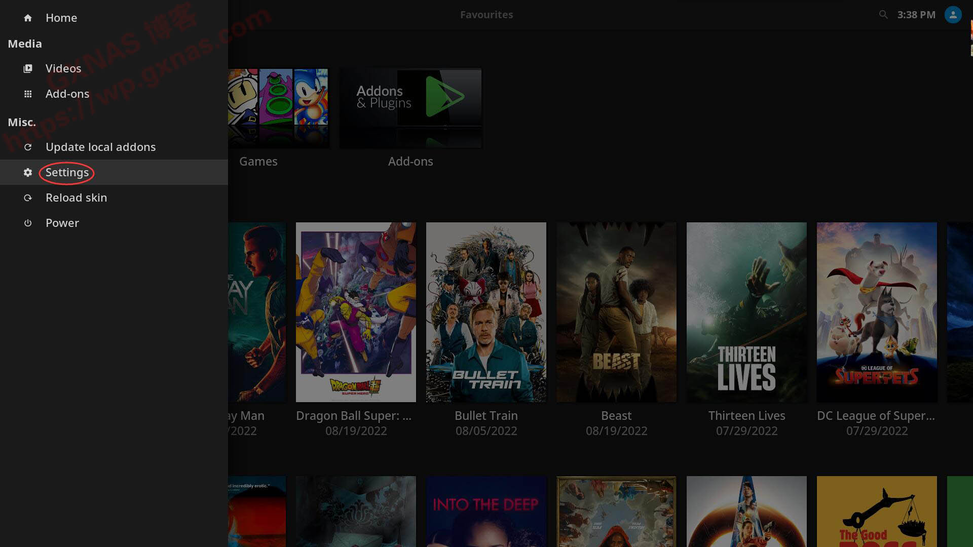Click the Update local addons refresh icon
Screen dimensions: 973x547
coord(27,146)
